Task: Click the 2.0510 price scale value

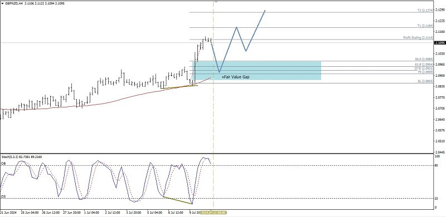Action: [439, 141]
